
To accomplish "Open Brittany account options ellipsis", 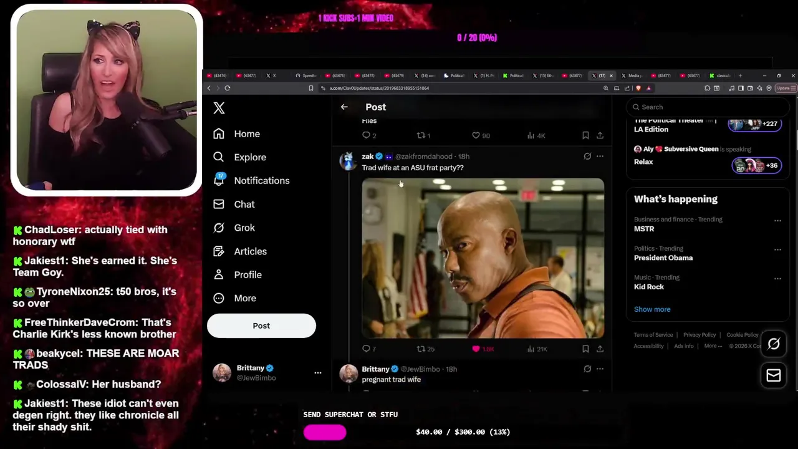I will click(318, 373).
